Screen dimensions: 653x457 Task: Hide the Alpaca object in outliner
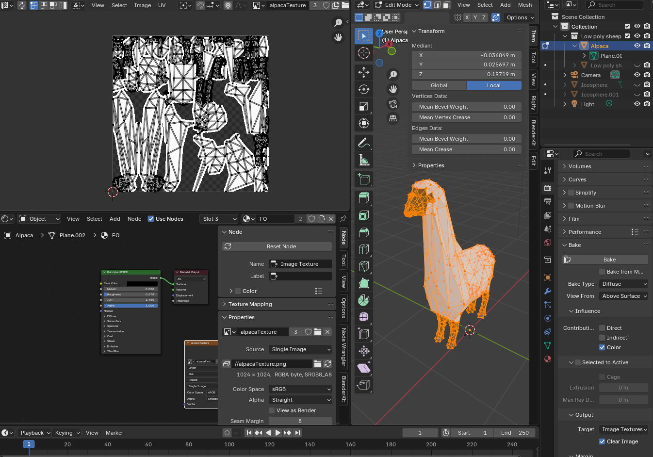tap(637, 46)
